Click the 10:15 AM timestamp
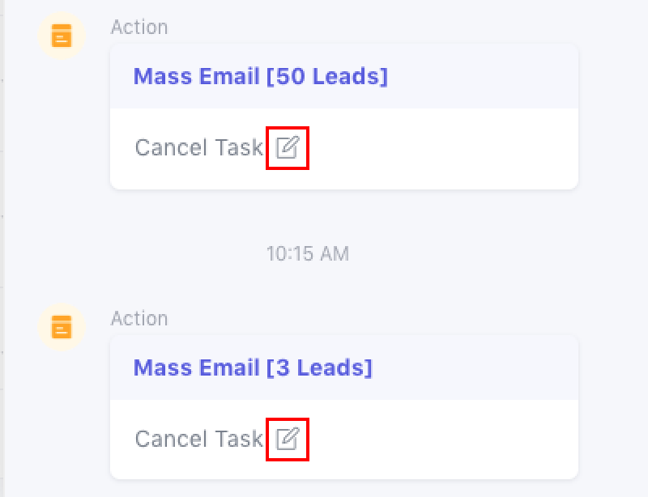 pos(308,253)
